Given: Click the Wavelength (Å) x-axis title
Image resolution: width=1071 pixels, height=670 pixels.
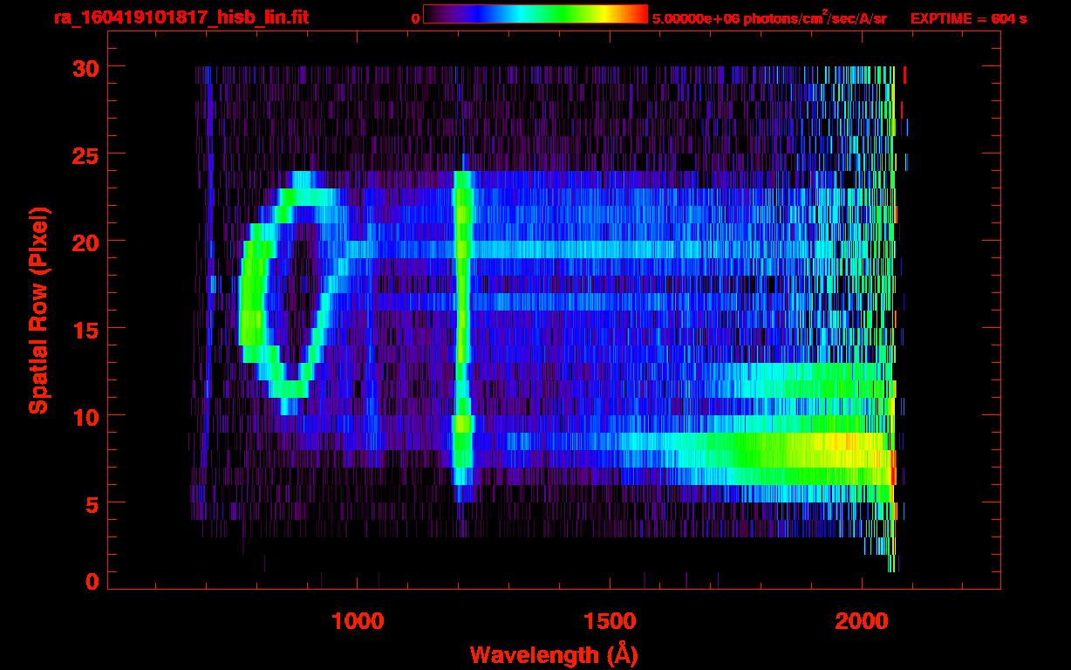Looking at the screenshot, I should click(553, 654).
